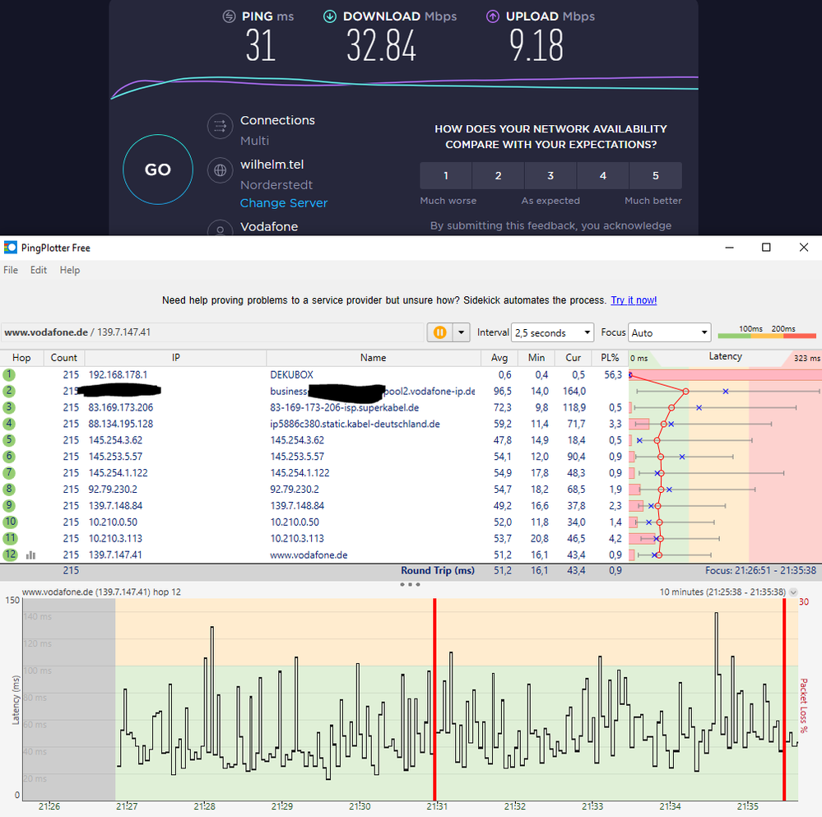Open the Interval 2,5 seconds dropdown

(552, 332)
